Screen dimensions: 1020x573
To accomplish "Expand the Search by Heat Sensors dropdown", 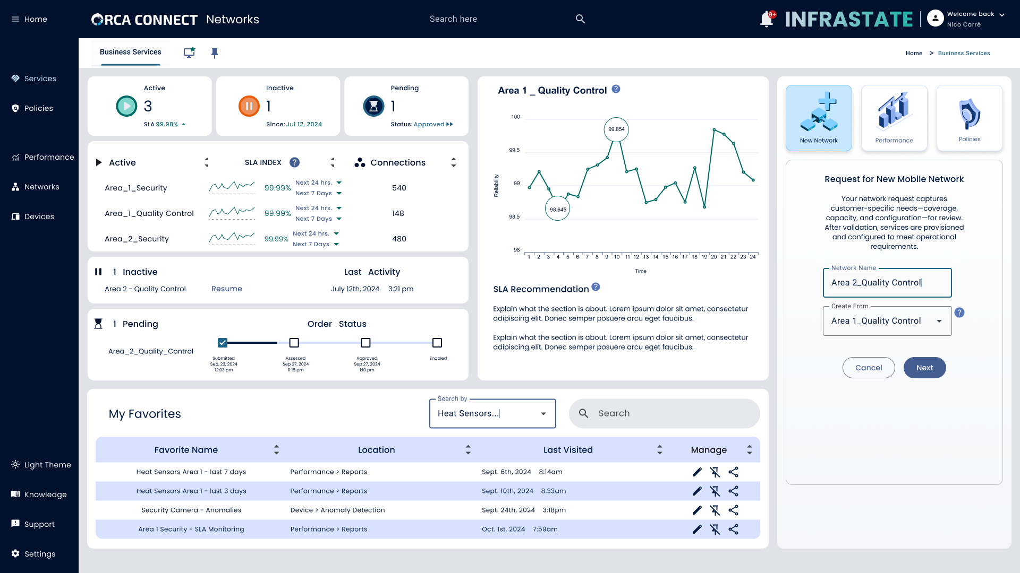I will (x=543, y=414).
